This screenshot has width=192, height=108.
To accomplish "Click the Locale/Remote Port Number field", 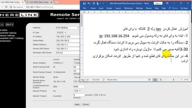I will pos(79,87).
